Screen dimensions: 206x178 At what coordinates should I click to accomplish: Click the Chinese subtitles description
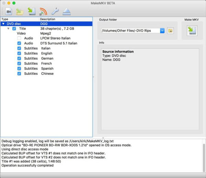click(47, 74)
